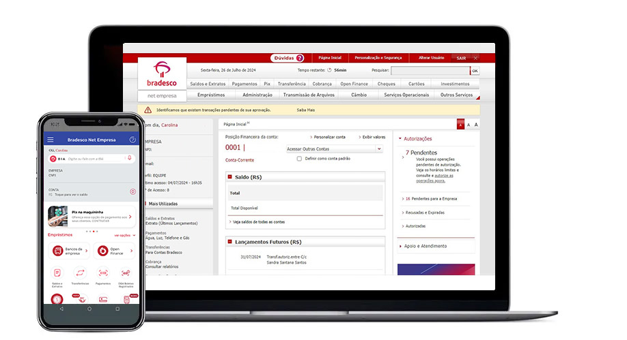This screenshot has height=340, width=627.
Task: Open the Dúvidas help question mark icon
Action: click(x=299, y=59)
